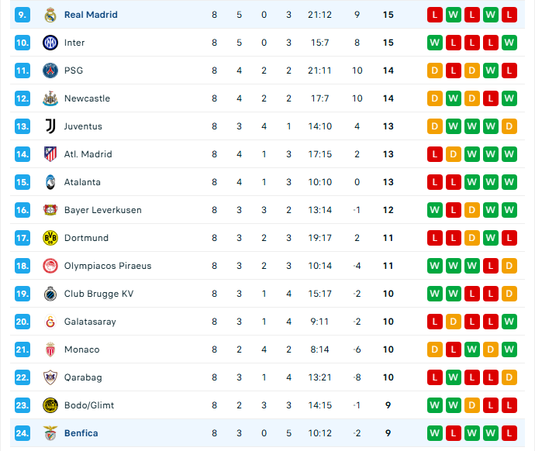Click rank 9 position badge
535x451 pixels.
(x=22, y=15)
